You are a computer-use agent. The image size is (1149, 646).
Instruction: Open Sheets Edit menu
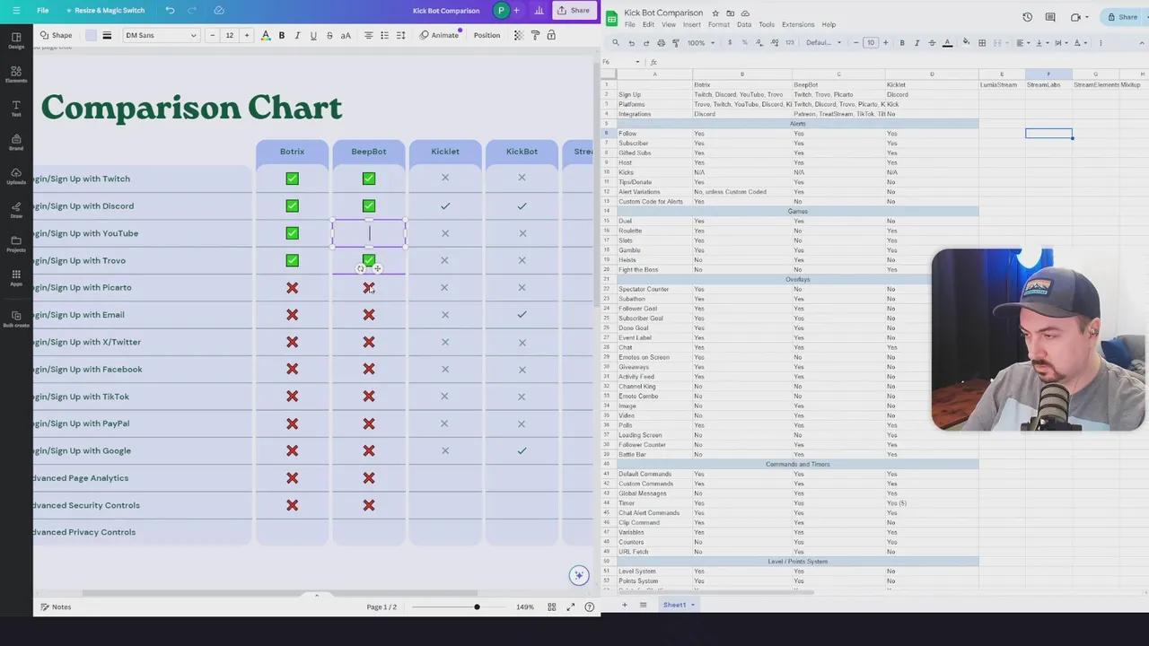649,24
